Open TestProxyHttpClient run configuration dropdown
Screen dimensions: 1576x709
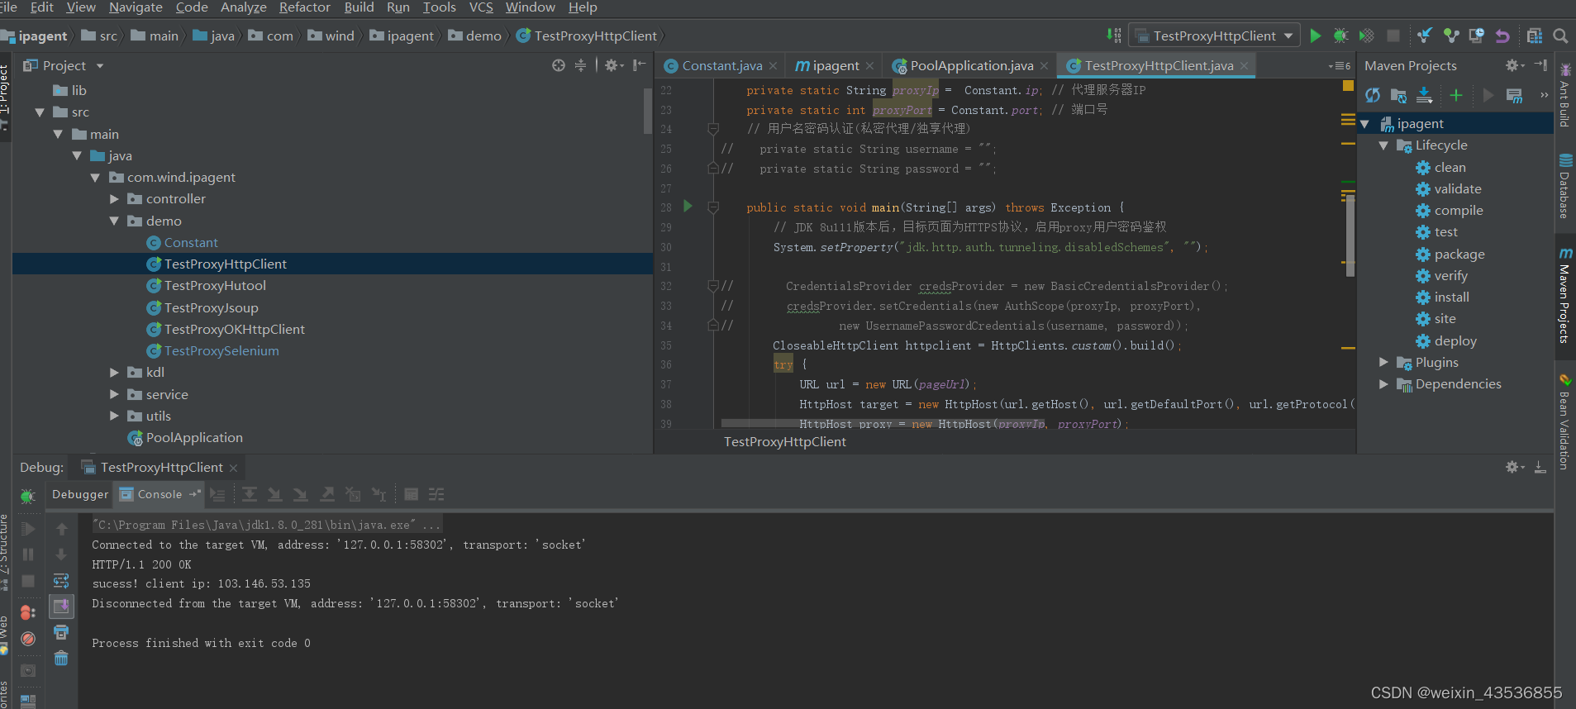(x=1214, y=36)
